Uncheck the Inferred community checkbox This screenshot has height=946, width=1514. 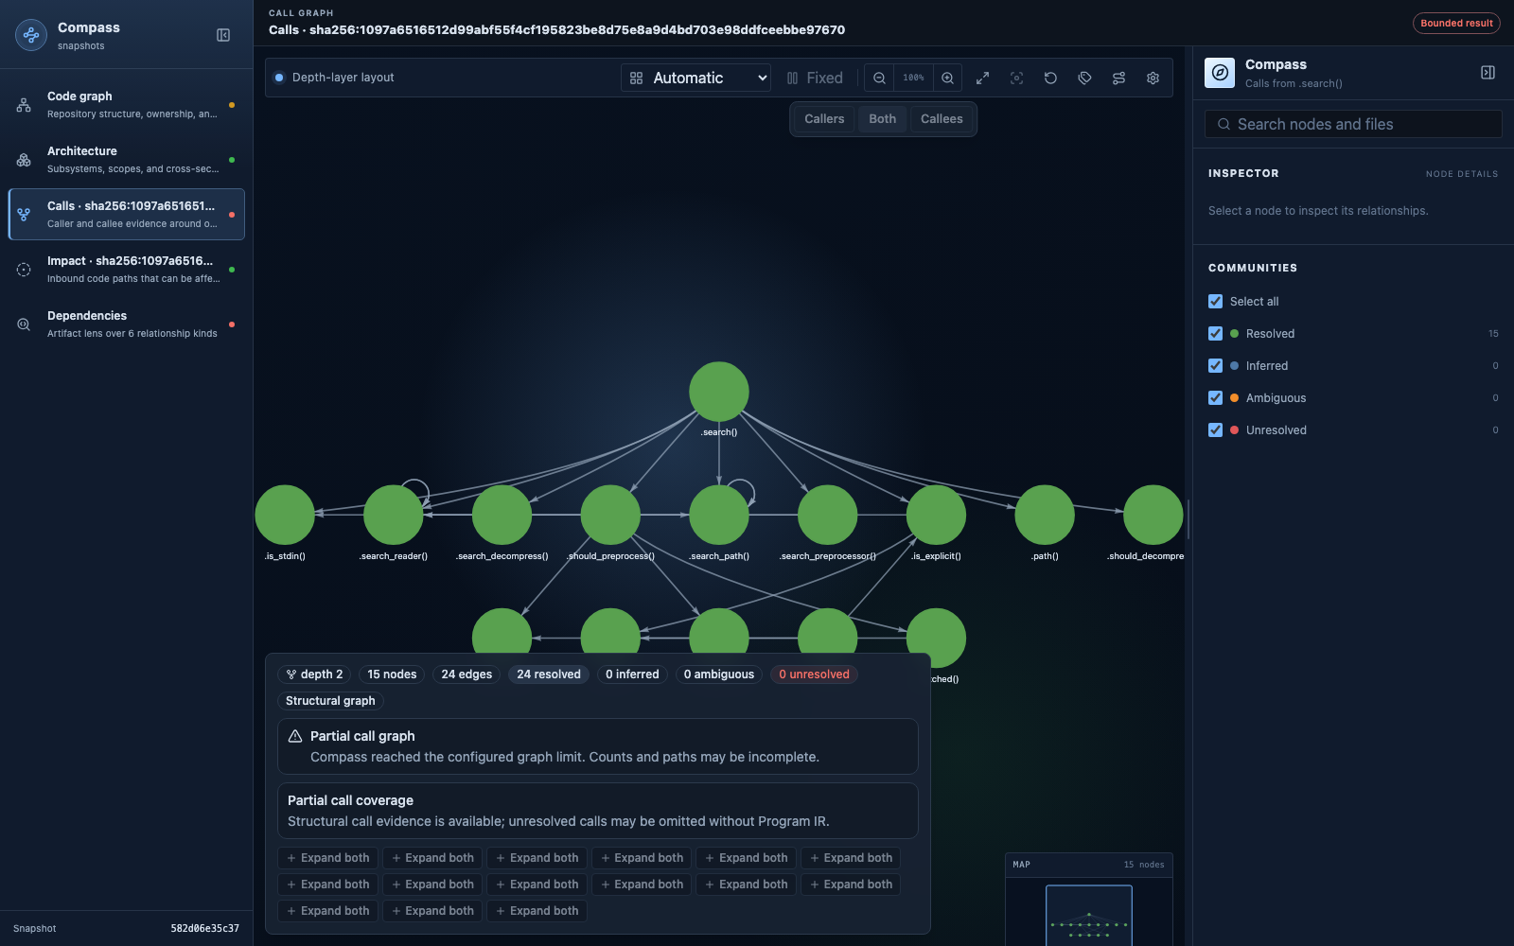click(x=1215, y=365)
